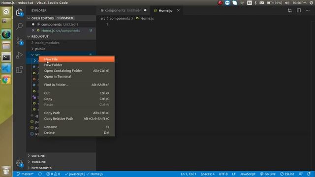Click the components breadcrumb segment
Image resolution: width=315 pixels, height=177 pixels.
point(120,19)
